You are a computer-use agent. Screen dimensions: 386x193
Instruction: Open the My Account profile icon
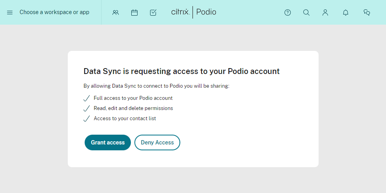pos(325,13)
